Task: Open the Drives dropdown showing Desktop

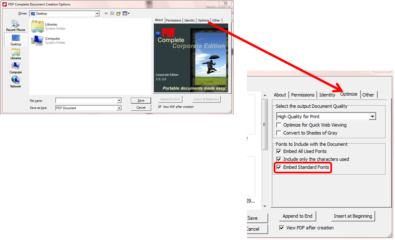Action: (x=65, y=14)
